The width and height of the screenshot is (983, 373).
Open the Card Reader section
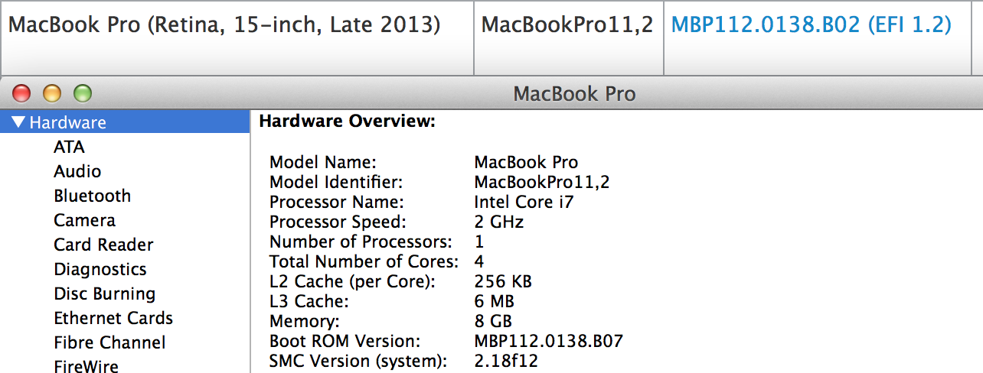[x=103, y=245]
